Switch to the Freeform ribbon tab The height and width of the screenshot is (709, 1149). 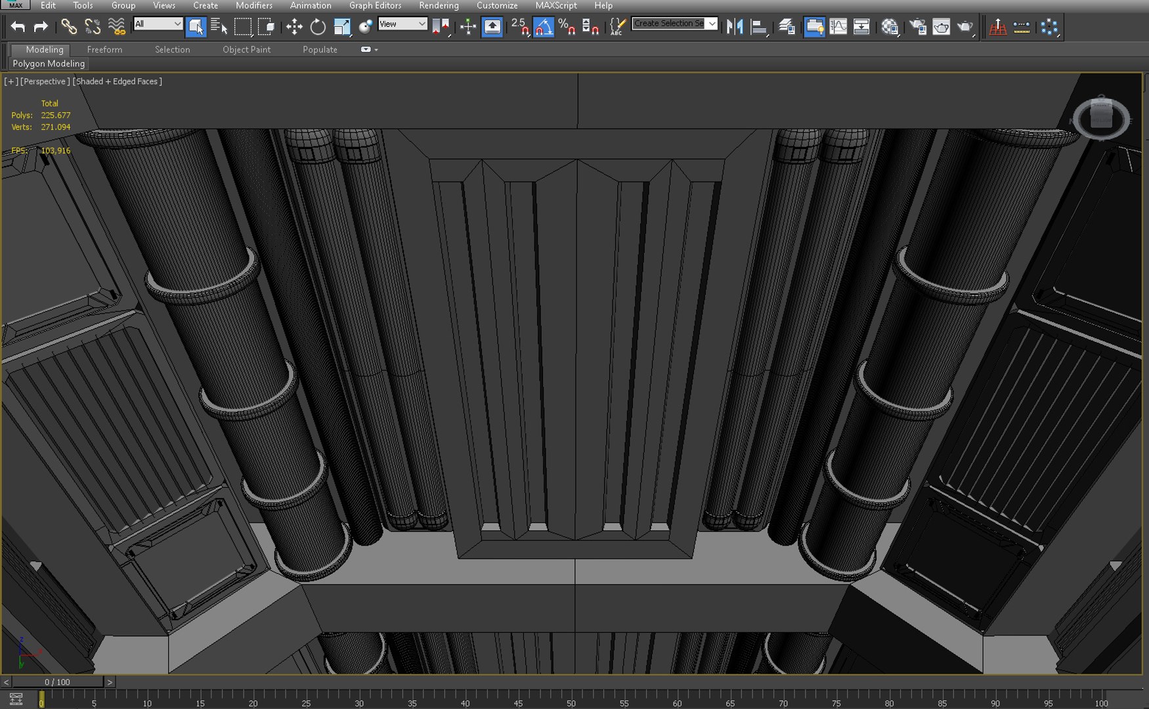pos(104,49)
